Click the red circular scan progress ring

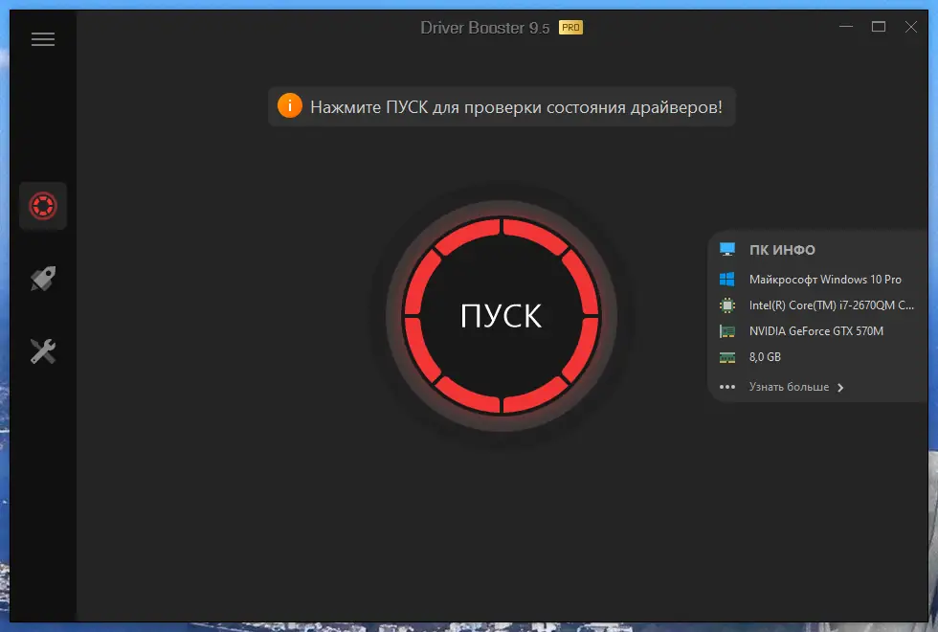[502, 230]
